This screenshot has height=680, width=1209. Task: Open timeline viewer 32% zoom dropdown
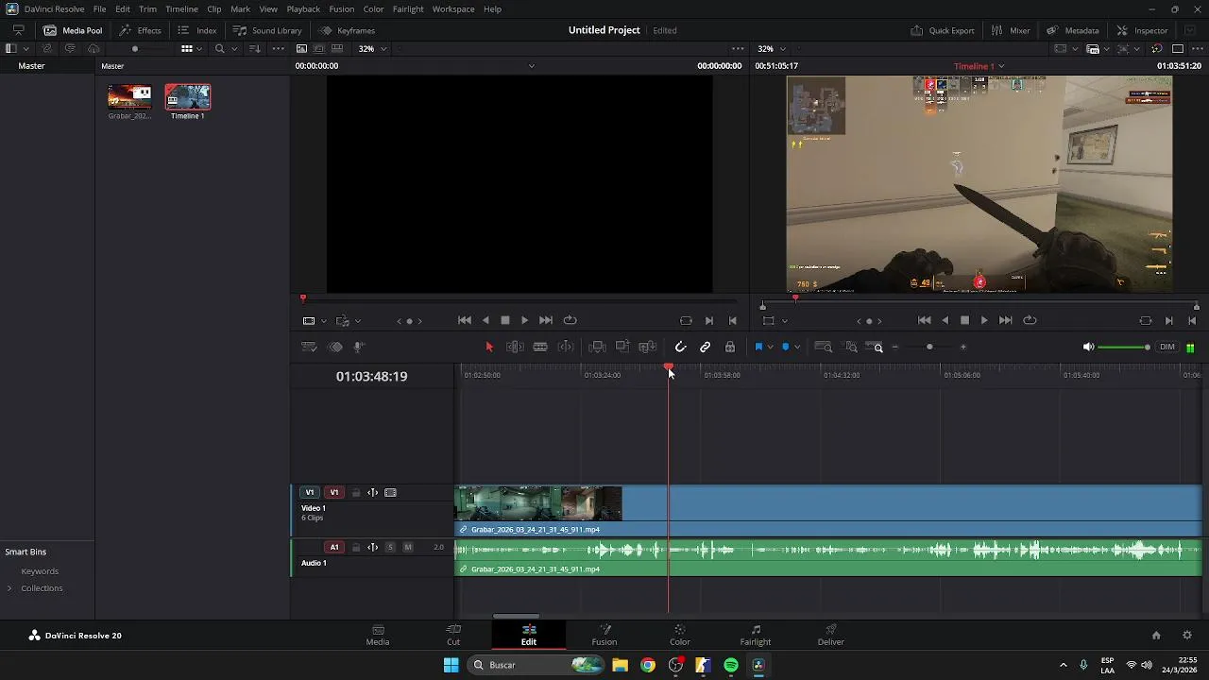pyautogui.click(x=783, y=48)
